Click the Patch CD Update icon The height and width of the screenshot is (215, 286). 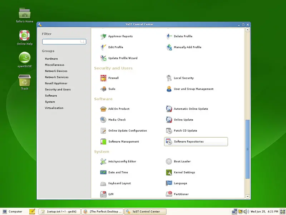pyautogui.click(x=169, y=131)
